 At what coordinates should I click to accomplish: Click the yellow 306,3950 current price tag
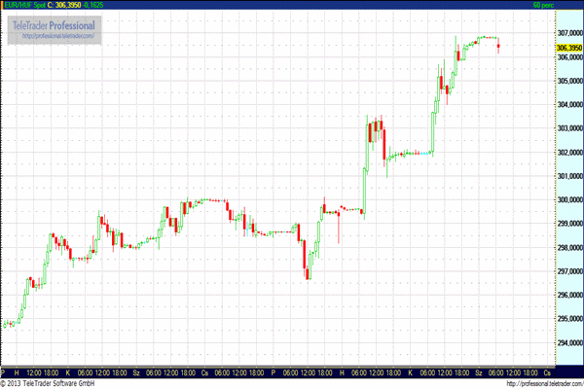[x=568, y=47]
